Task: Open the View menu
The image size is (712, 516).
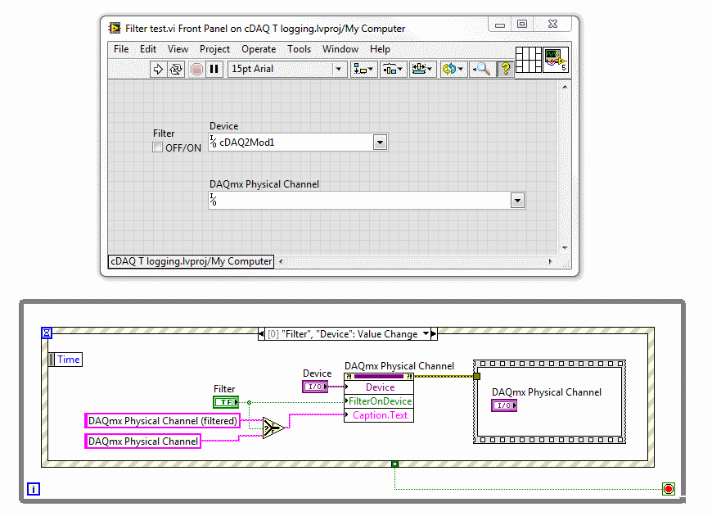Action: point(178,49)
